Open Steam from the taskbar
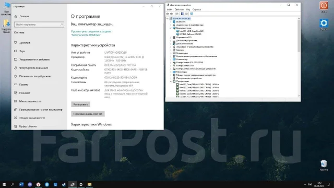 tap(64, 184)
